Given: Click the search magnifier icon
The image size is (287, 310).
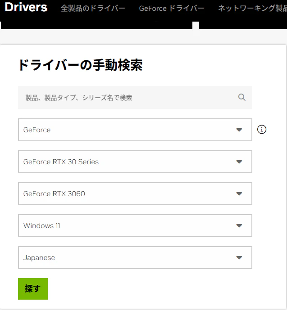Looking at the screenshot, I should [241, 97].
